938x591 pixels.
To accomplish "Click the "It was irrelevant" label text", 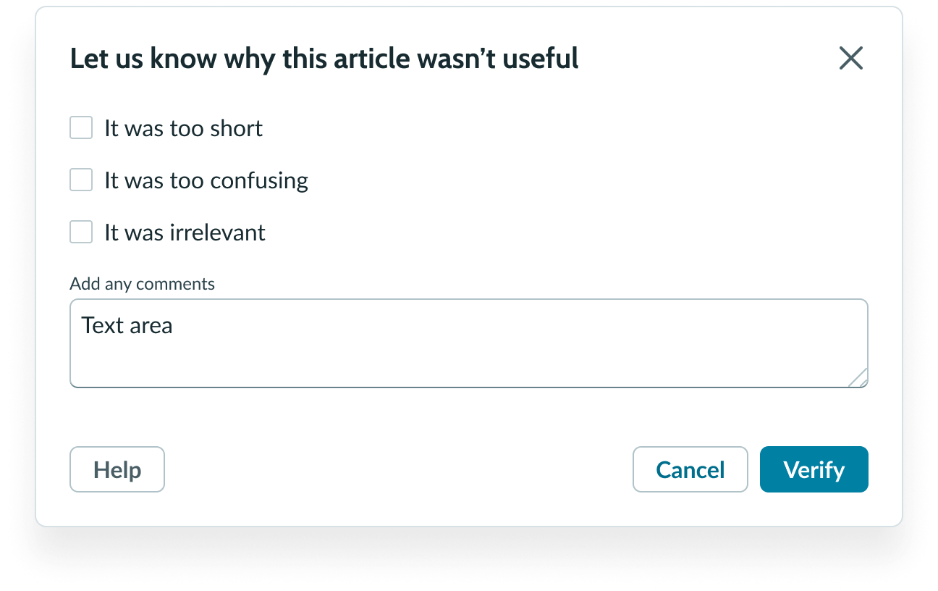I will pos(185,232).
